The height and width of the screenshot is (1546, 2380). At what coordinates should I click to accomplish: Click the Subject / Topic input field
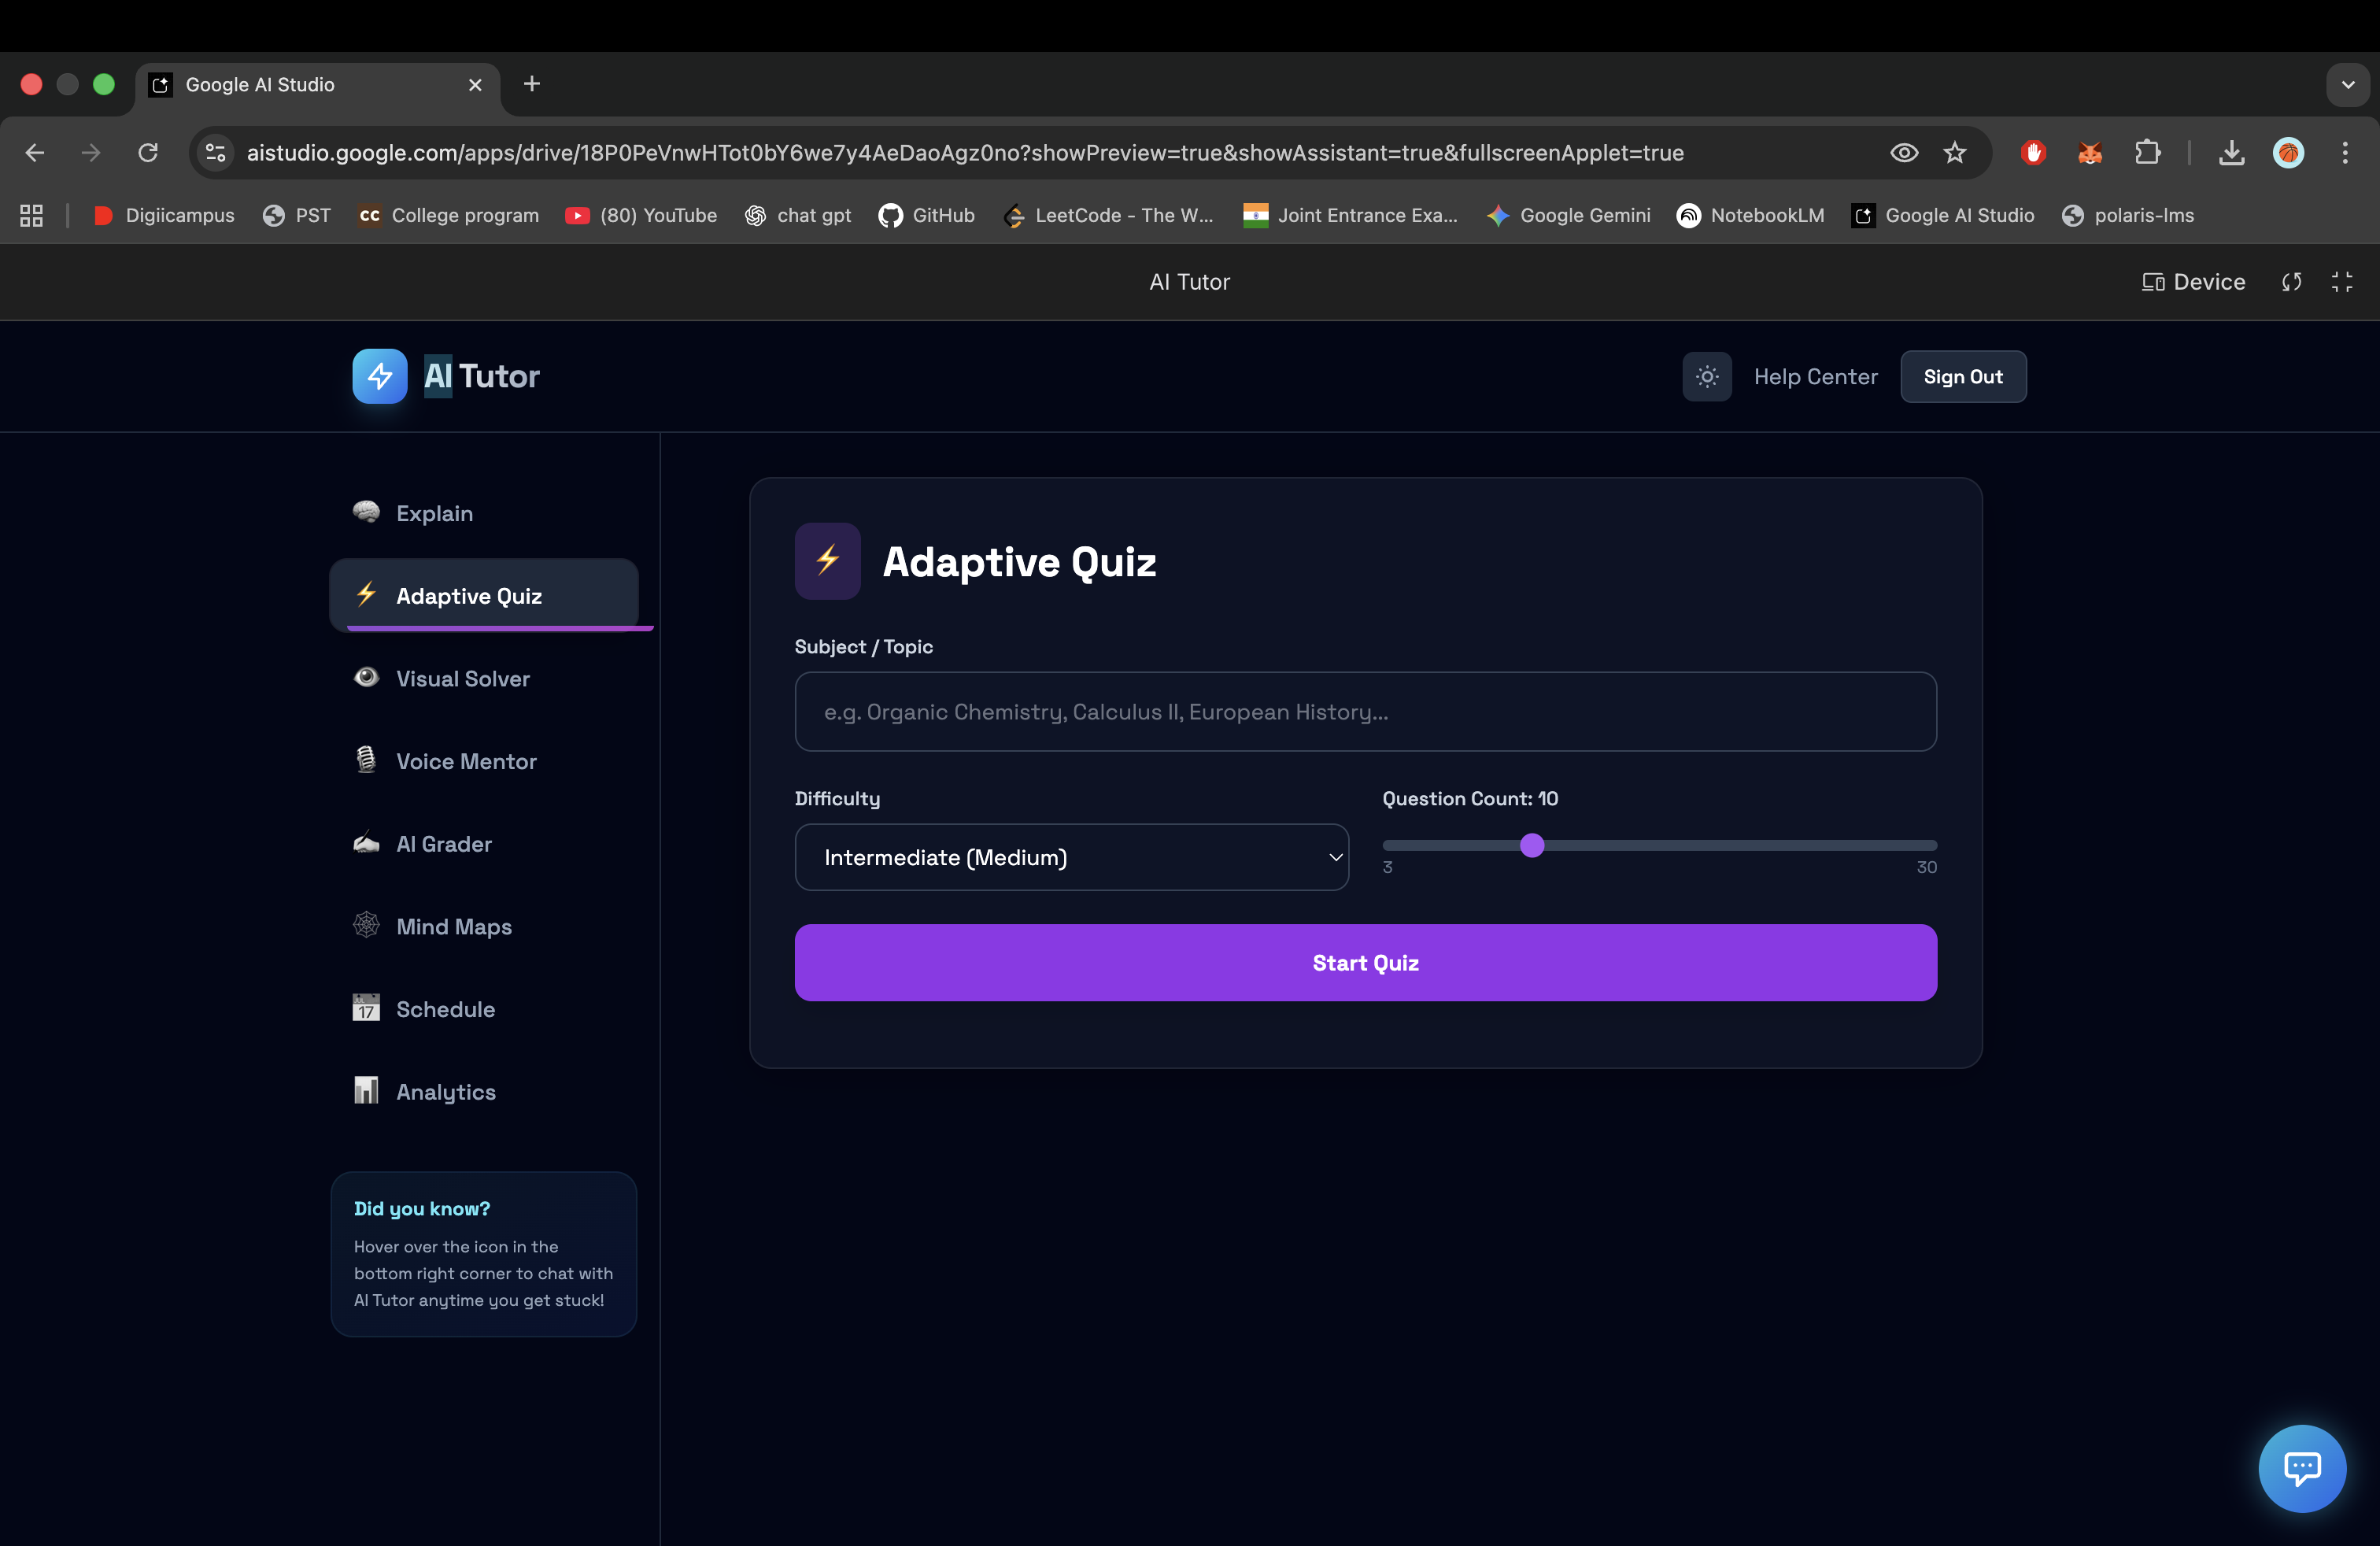(x=1364, y=711)
